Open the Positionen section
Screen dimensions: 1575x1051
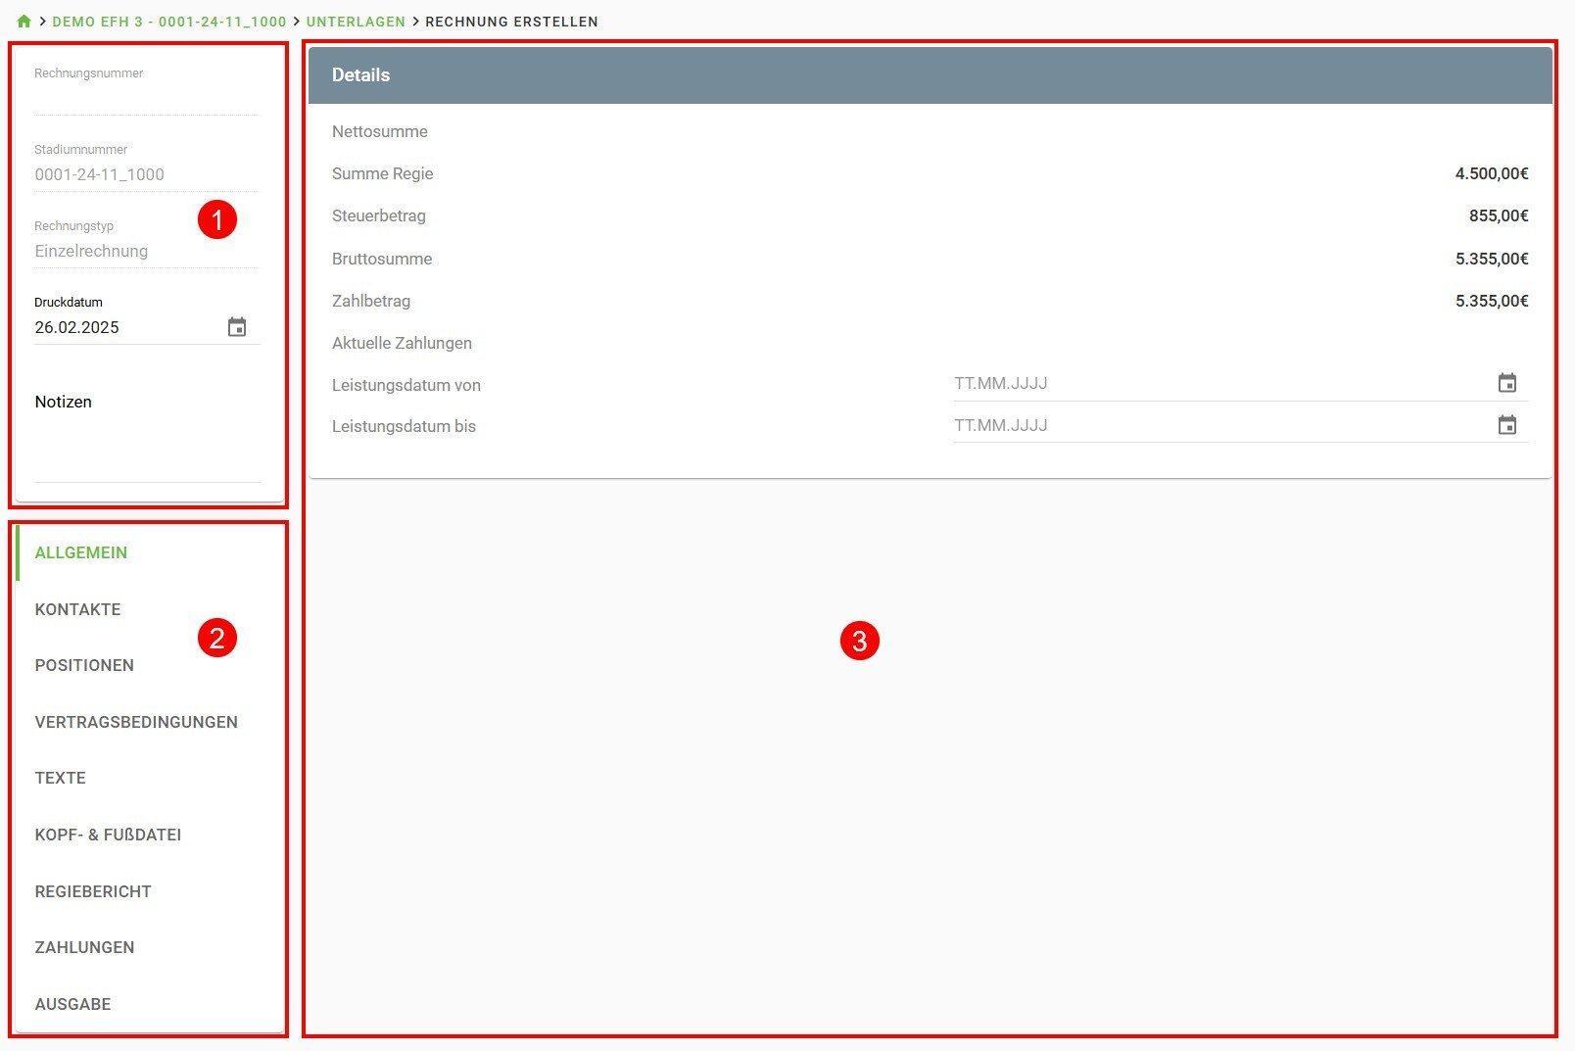click(84, 665)
